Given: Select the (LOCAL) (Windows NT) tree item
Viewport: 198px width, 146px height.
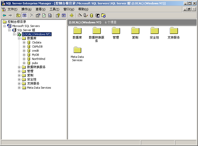Looking at the screenshot, I should click(37, 34).
